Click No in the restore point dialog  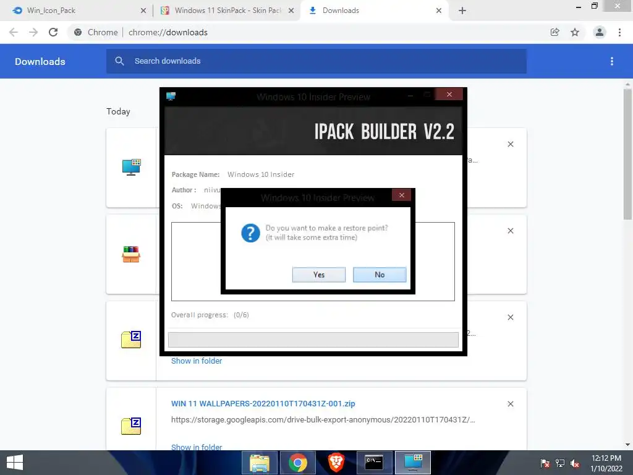(x=380, y=275)
